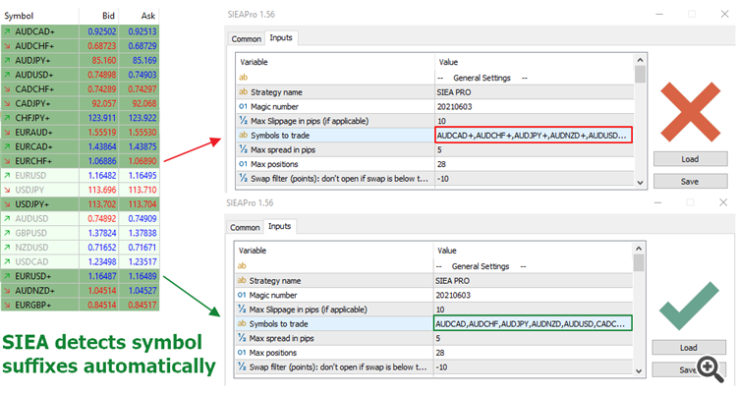Click the Swap filter value -10 in the upper window
The height and width of the screenshot is (395, 737).
click(x=443, y=179)
